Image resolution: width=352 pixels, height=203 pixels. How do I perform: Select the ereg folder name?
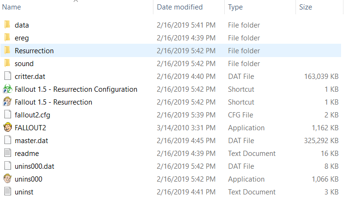pyautogui.click(x=22, y=38)
